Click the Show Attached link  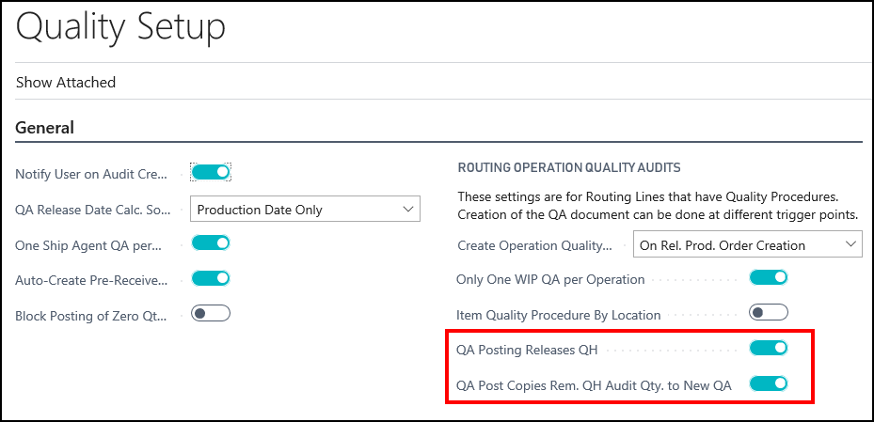coord(66,83)
